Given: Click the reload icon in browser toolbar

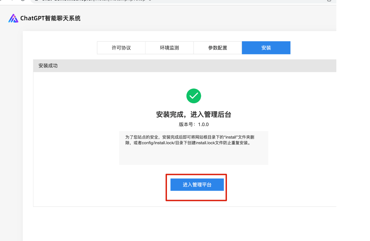Looking at the screenshot, I should [x=23, y=1].
